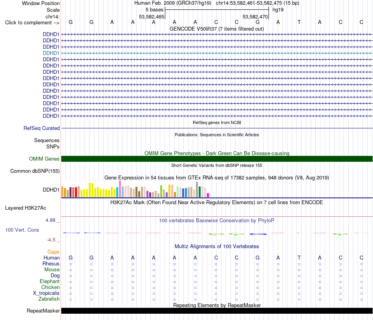Click the SNPs track label

53,146
